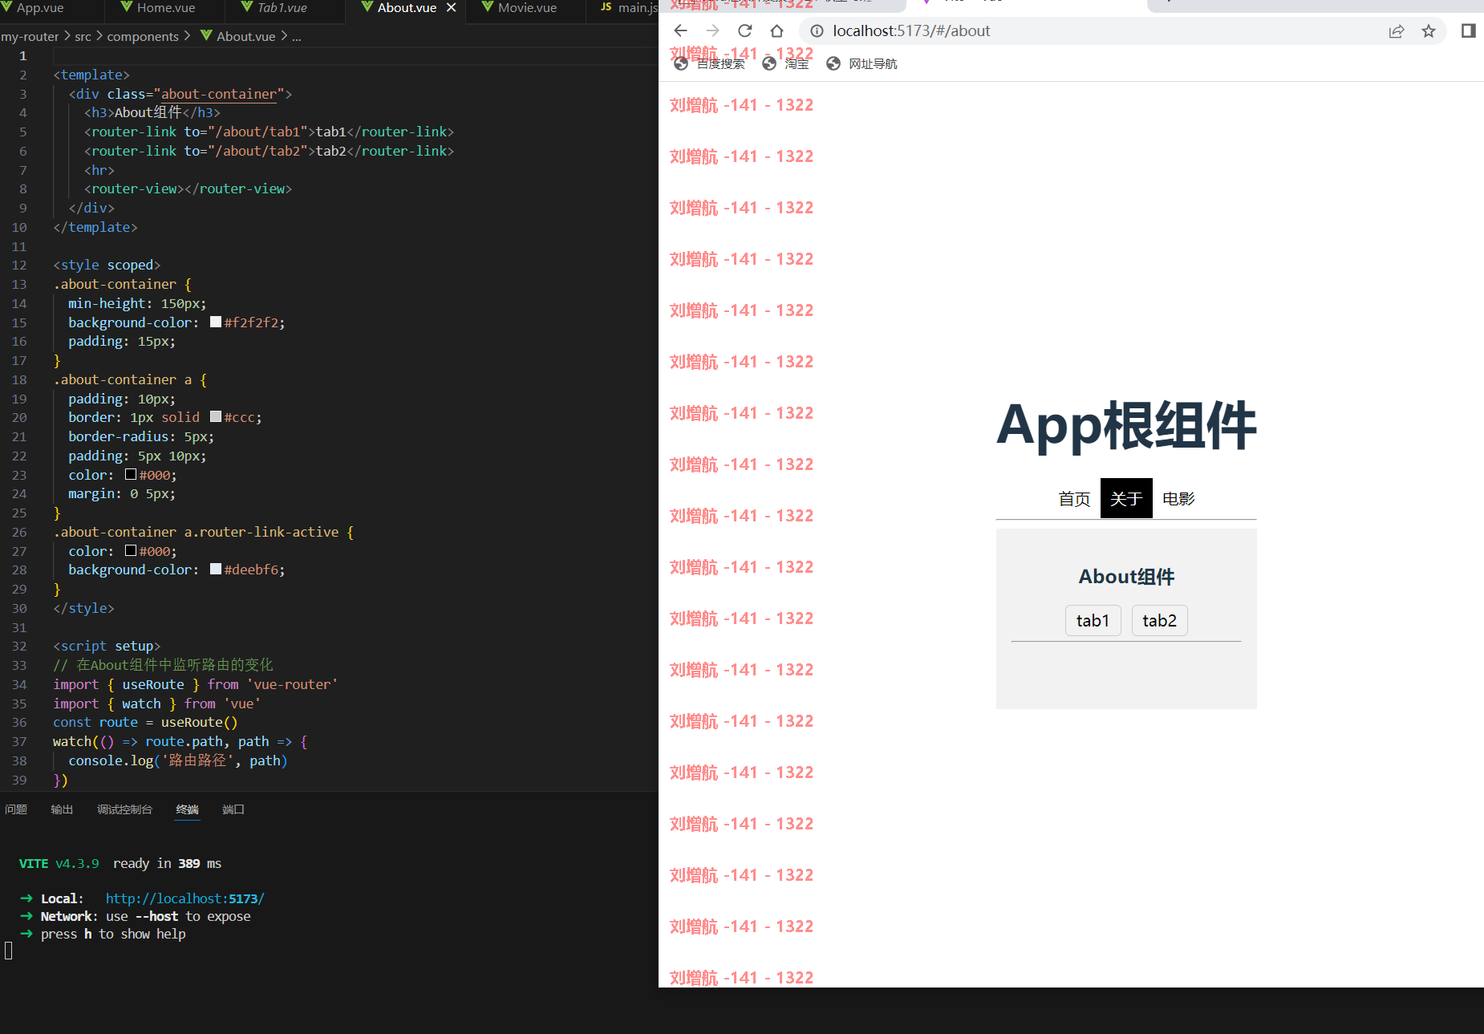
Task: Bookmark this page with star icon
Action: 1429,30
